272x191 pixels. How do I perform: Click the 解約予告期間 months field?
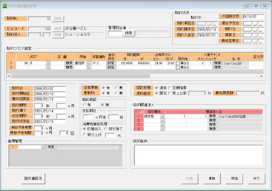tap(39, 128)
